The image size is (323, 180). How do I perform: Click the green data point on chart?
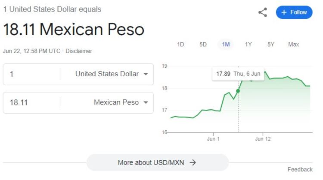pyautogui.click(x=238, y=91)
